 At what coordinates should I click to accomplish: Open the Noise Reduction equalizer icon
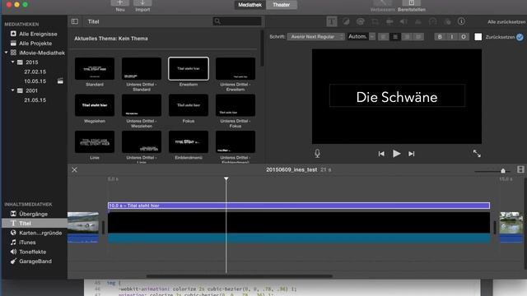tap(418, 21)
